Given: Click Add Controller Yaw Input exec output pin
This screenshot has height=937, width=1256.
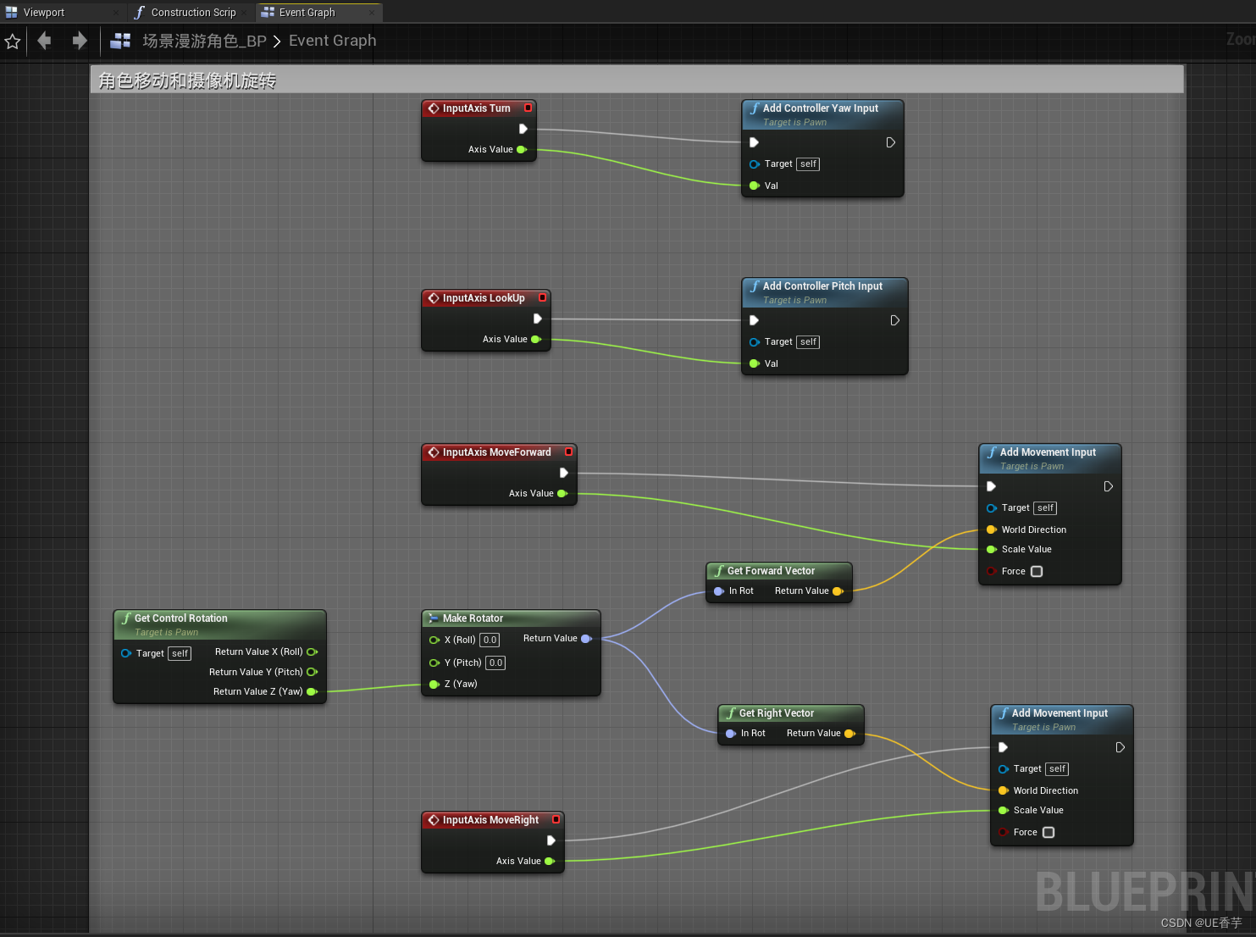Looking at the screenshot, I should (891, 142).
